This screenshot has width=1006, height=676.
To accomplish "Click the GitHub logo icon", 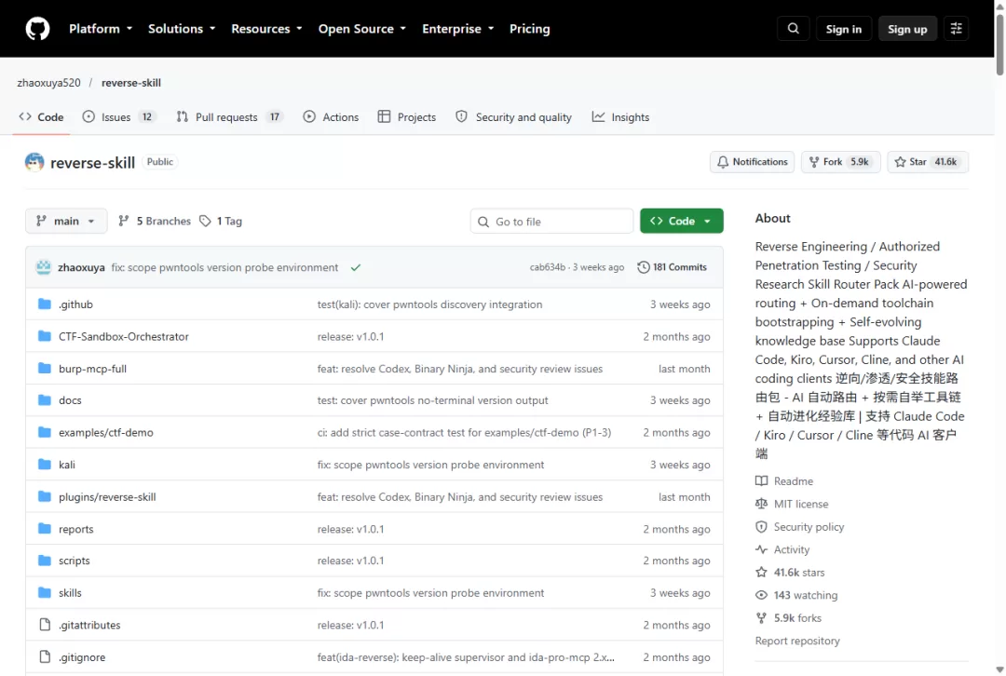I will (x=37, y=29).
